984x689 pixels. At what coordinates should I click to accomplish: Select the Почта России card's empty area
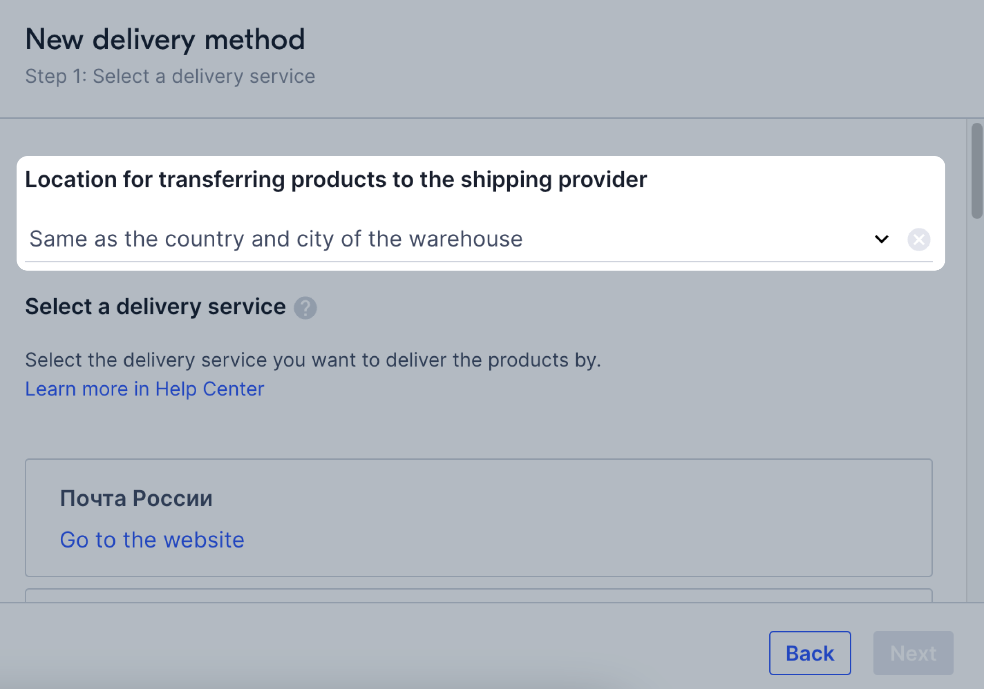click(599, 518)
